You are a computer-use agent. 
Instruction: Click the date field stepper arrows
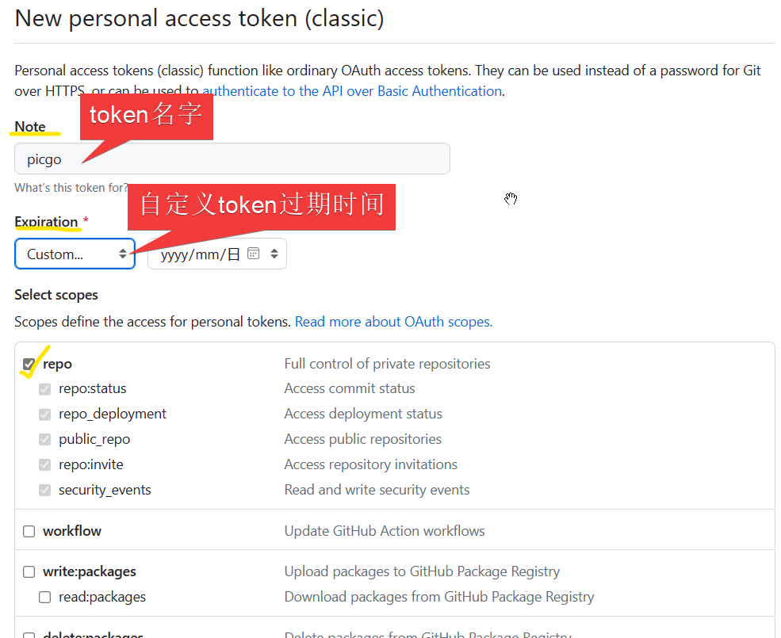pyautogui.click(x=274, y=254)
